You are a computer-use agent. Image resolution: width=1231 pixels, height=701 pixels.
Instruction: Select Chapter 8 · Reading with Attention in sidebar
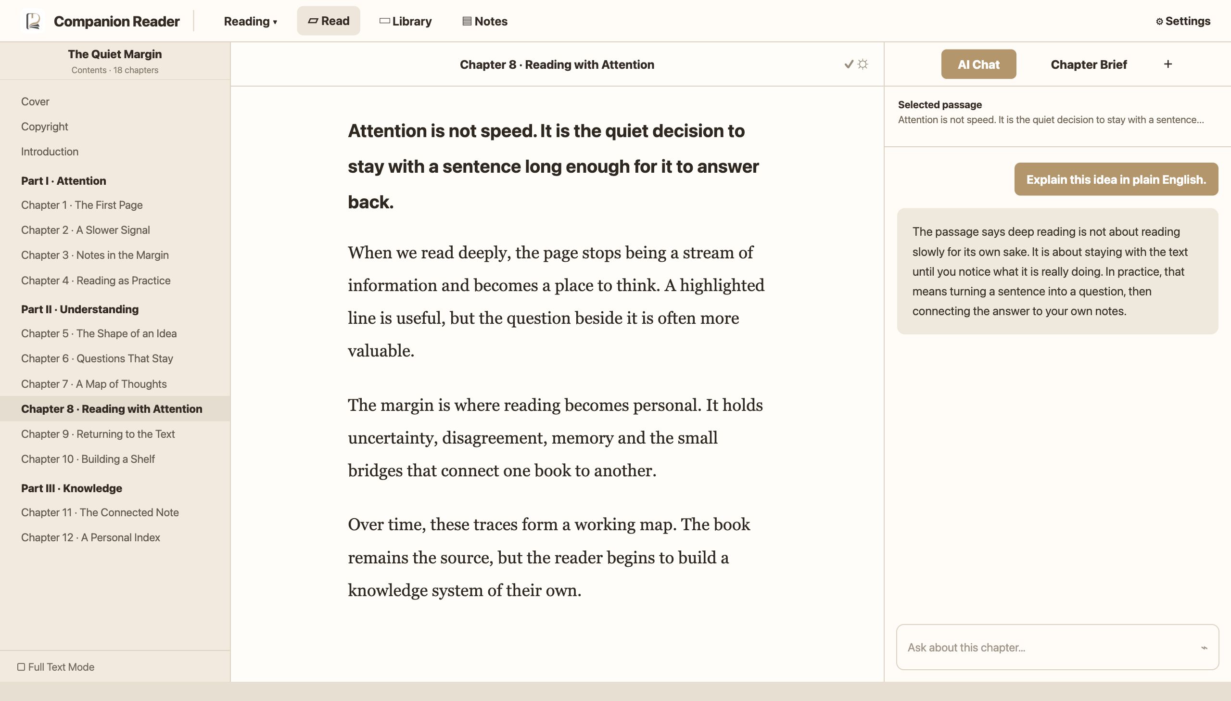coord(114,409)
